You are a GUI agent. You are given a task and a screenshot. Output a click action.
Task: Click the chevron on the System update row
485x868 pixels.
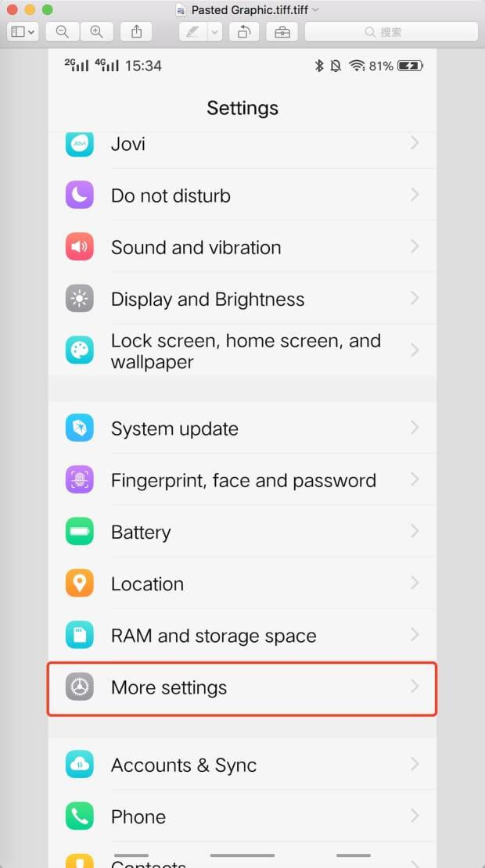click(x=415, y=428)
